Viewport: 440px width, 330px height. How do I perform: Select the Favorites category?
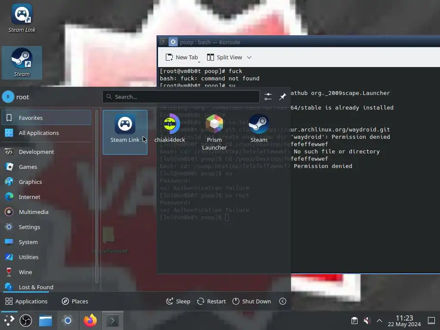tap(46, 118)
